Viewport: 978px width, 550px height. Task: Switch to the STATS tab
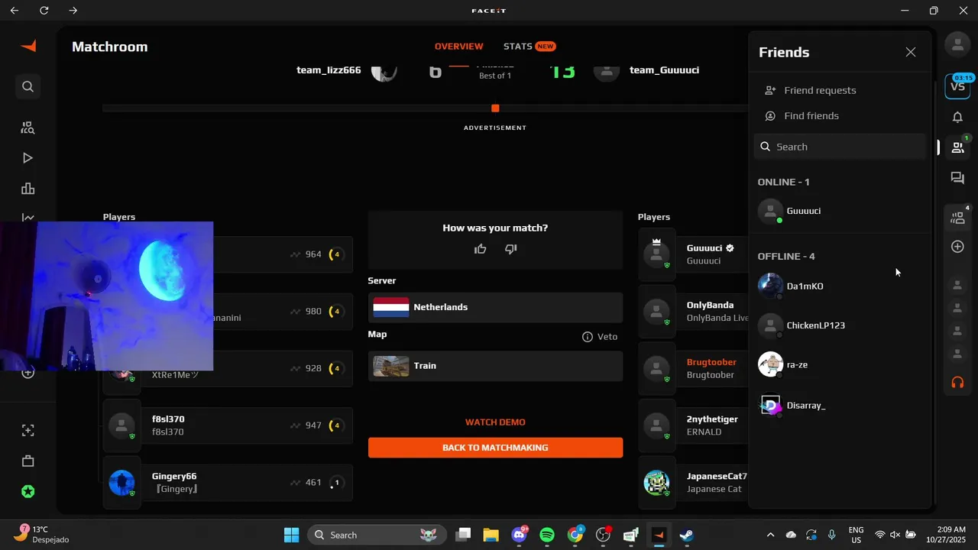(529, 47)
